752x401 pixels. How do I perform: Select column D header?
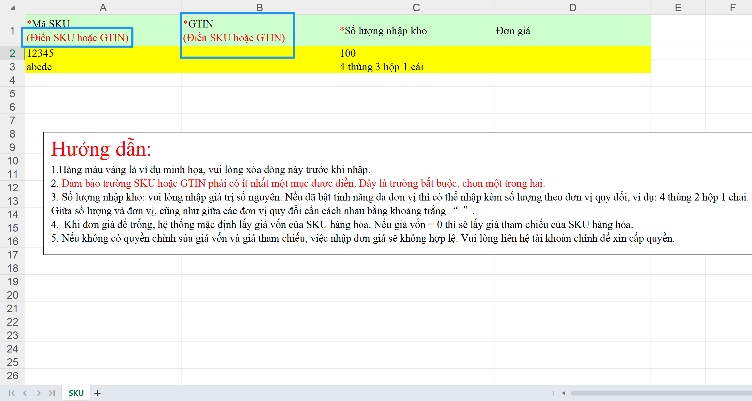572,7
